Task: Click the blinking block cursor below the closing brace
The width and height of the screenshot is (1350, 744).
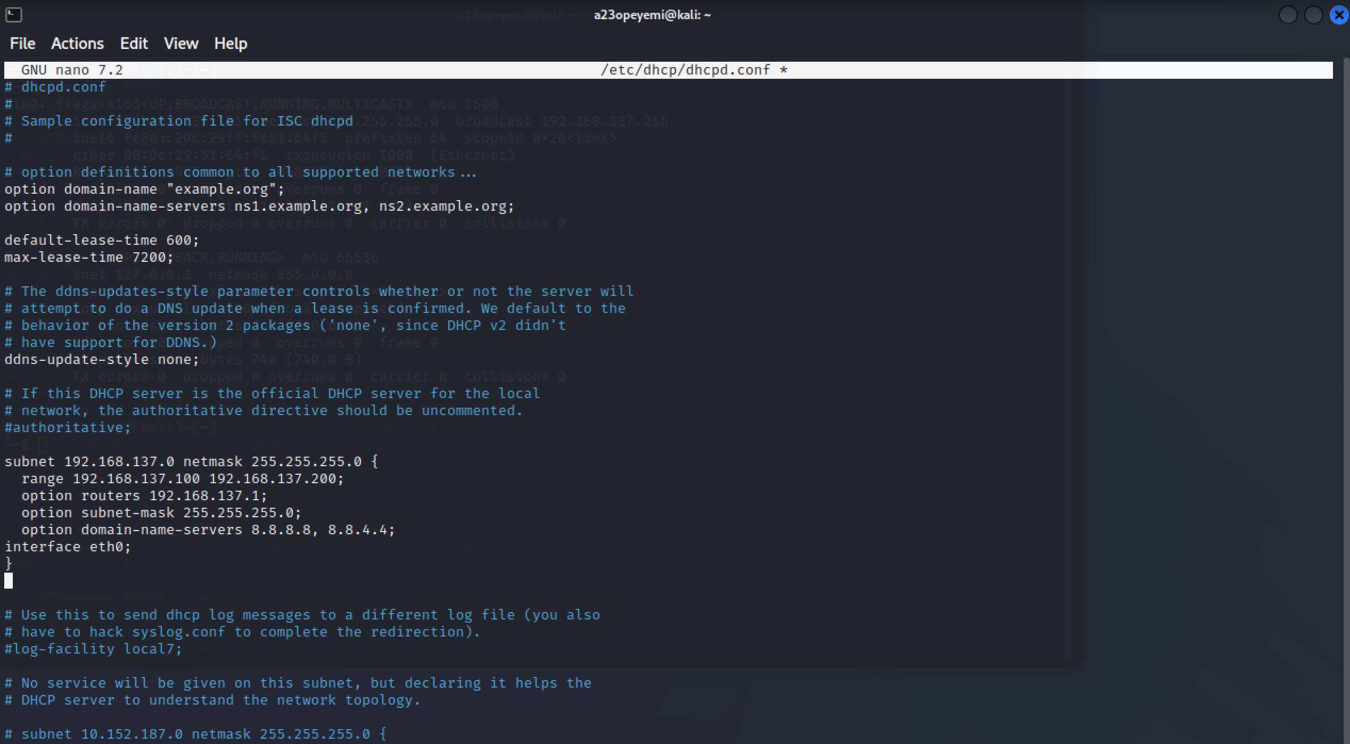Action: tap(8, 581)
